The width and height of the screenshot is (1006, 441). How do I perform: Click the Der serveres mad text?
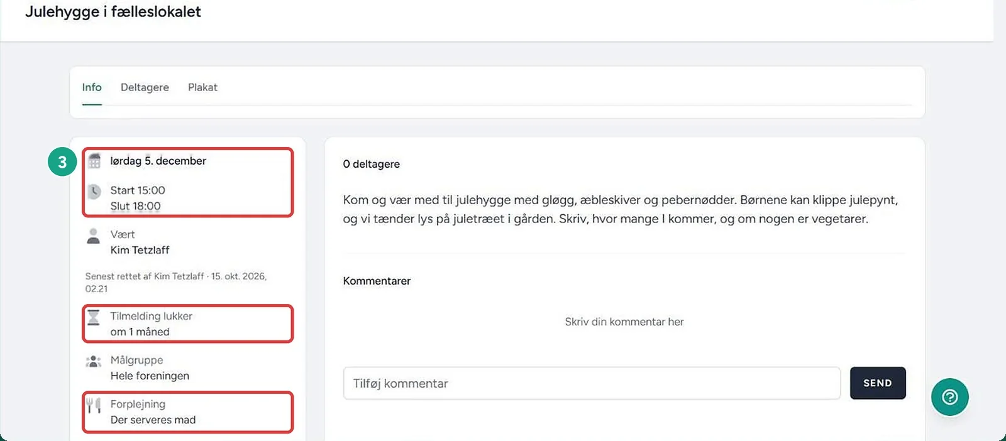coord(153,420)
